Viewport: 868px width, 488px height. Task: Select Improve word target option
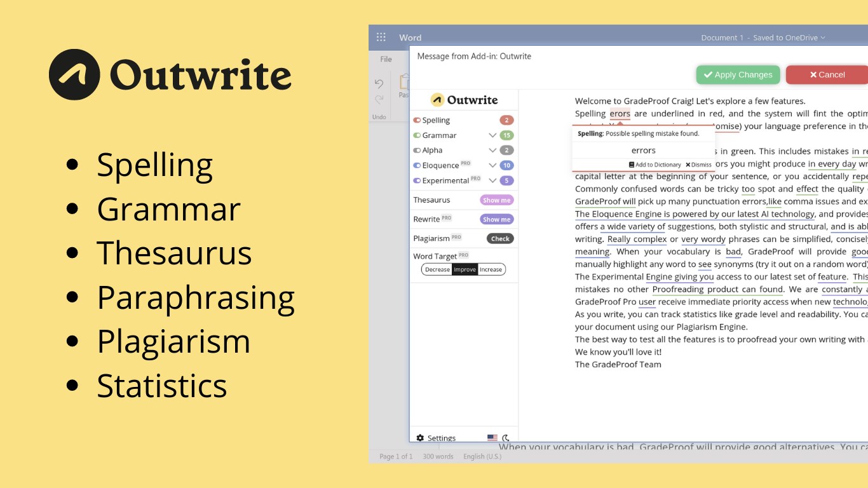click(x=465, y=269)
